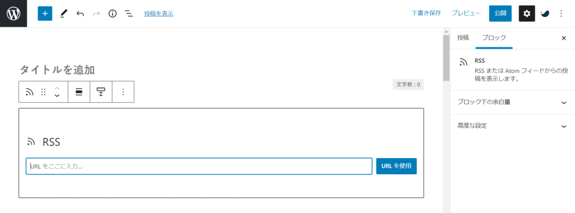Grab the block drag handle dots
The width and height of the screenshot is (575, 213).
coord(43,92)
